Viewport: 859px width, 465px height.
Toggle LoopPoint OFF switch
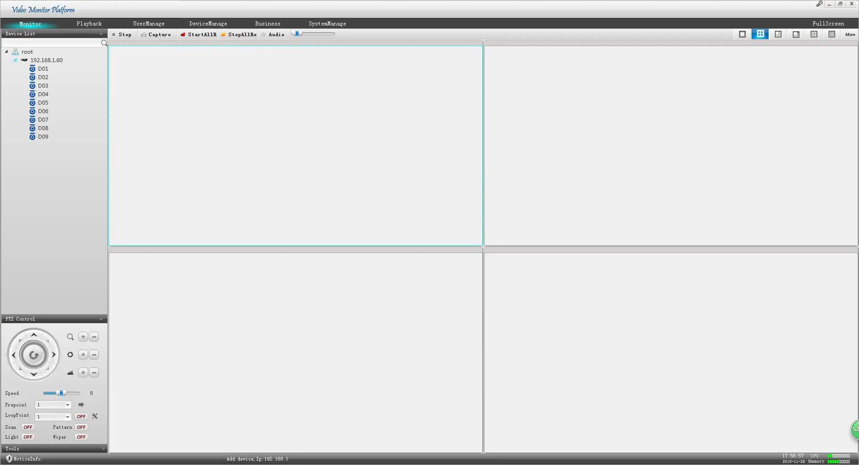[81, 416]
